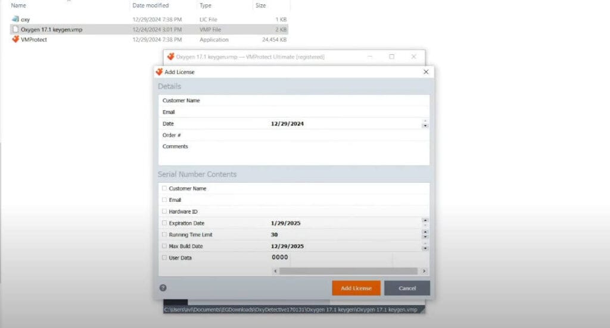This screenshot has width=610, height=328.
Task: Click the help question mark icon
Action: pyautogui.click(x=163, y=288)
